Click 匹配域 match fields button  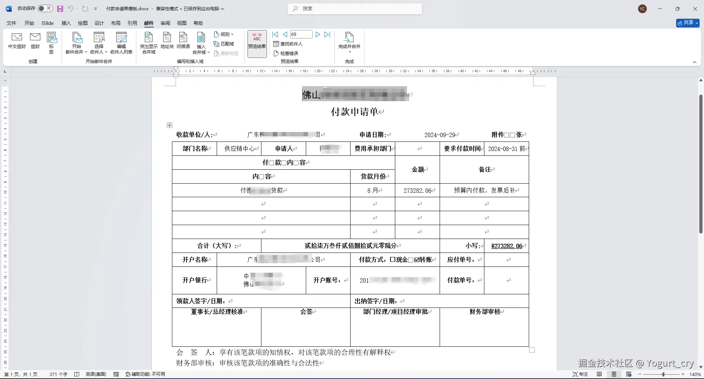pyautogui.click(x=224, y=44)
